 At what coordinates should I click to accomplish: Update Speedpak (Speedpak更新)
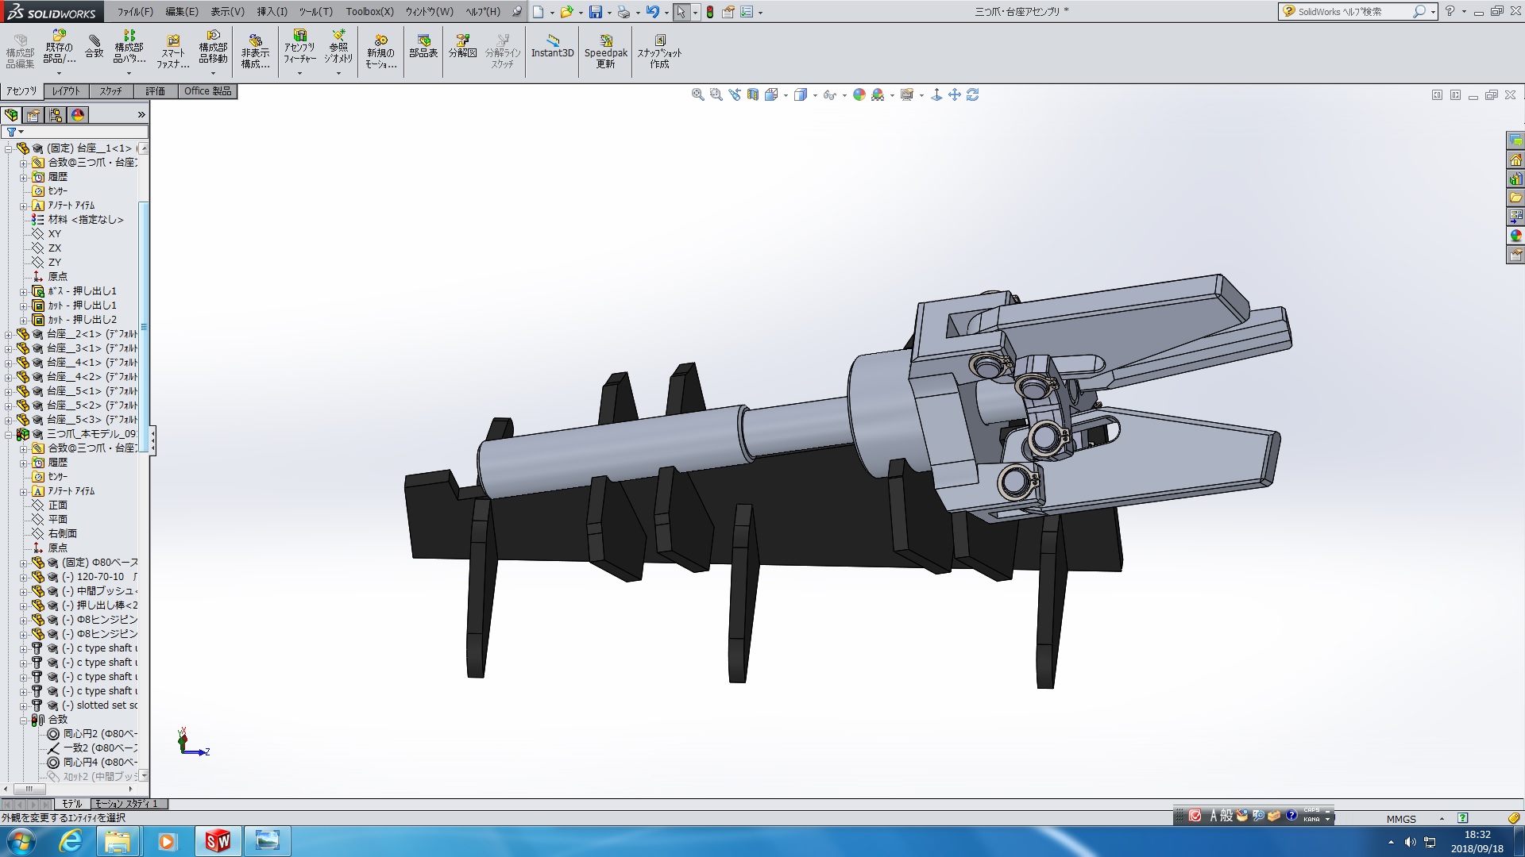(x=605, y=51)
